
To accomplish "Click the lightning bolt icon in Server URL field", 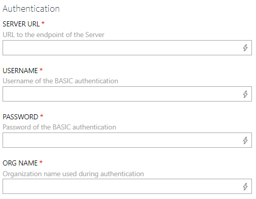I will click(x=245, y=48).
